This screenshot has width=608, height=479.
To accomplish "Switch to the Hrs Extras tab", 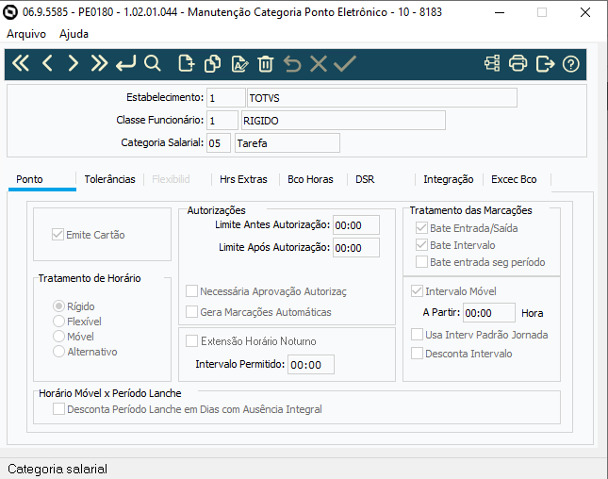I will [243, 179].
